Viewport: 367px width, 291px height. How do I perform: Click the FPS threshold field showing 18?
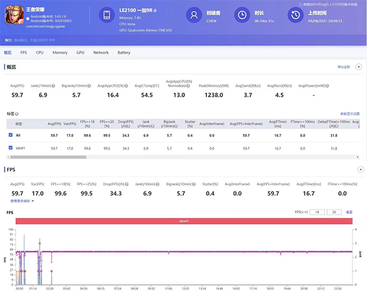pos(317,212)
